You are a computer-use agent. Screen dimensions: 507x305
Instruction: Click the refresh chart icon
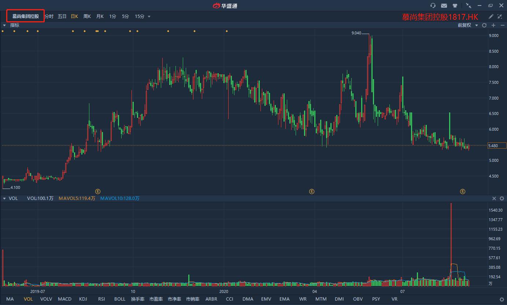484,25
